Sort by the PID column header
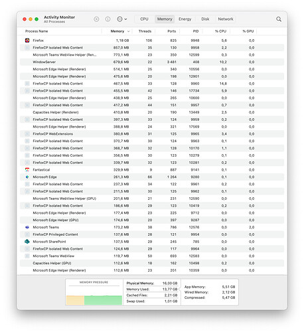 (196, 31)
